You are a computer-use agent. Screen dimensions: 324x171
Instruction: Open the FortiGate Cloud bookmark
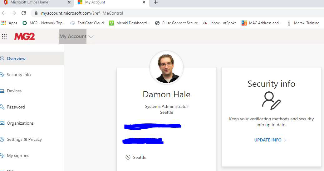[x=87, y=23]
